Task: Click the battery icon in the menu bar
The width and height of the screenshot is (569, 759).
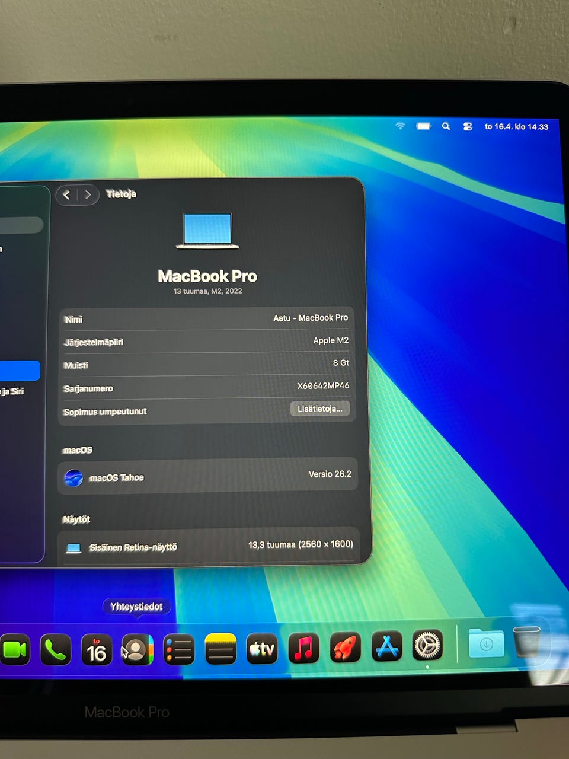Action: tap(424, 126)
